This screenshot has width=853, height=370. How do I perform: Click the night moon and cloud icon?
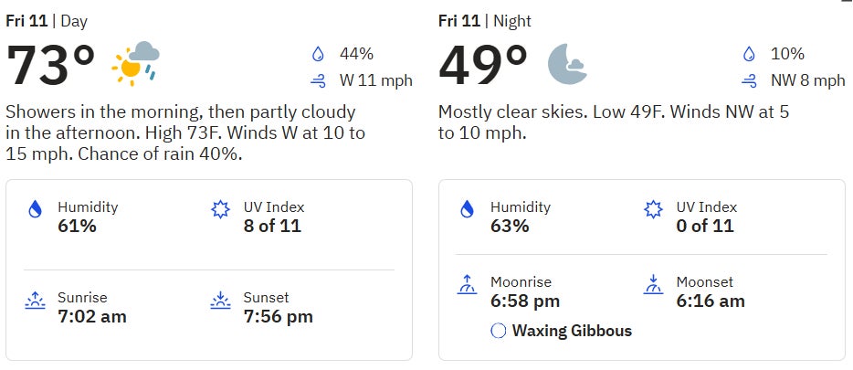[x=567, y=63]
